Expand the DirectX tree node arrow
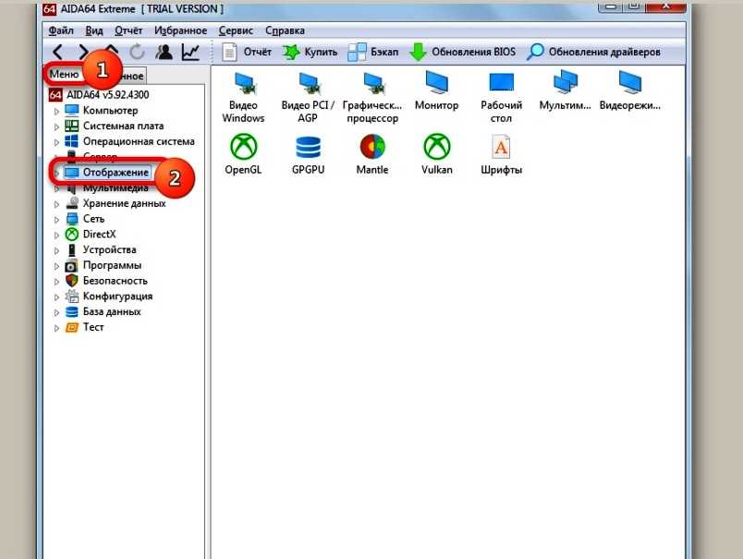Screen dimensions: 743x559 click(56, 235)
